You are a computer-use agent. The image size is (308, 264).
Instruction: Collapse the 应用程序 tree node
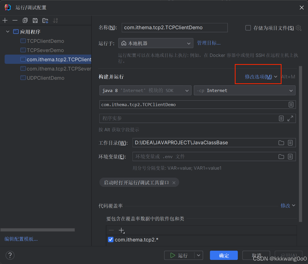pyautogui.click(x=8, y=32)
